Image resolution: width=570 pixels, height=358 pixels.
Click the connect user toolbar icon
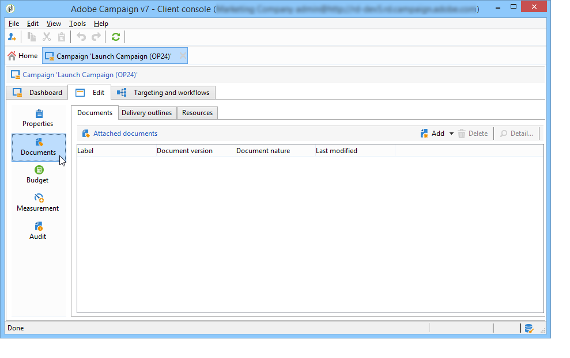point(12,37)
